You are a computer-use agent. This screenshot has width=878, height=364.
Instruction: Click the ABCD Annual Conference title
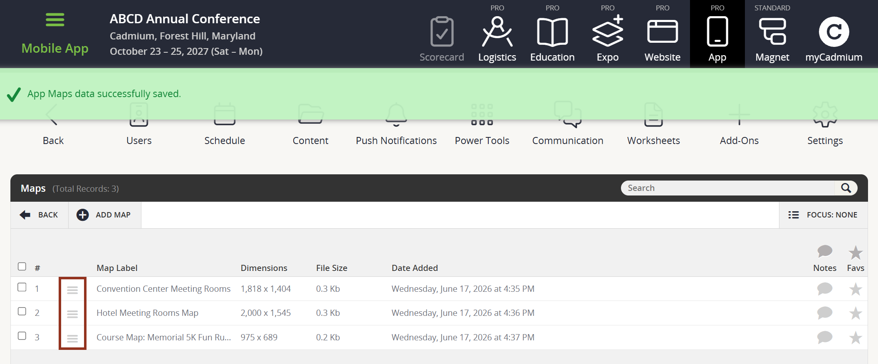click(185, 19)
